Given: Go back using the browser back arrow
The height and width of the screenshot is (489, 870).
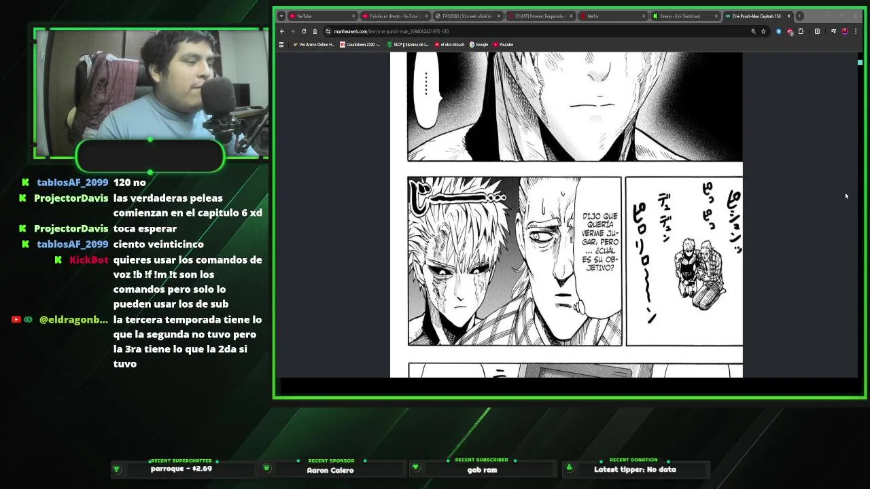Looking at the screenshot, I should tap(282, 31).
